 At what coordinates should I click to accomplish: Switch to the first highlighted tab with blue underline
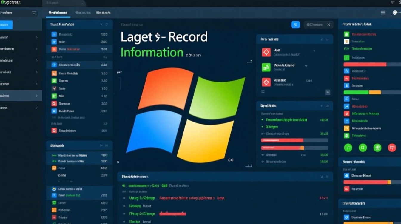(x=58, y=13)
